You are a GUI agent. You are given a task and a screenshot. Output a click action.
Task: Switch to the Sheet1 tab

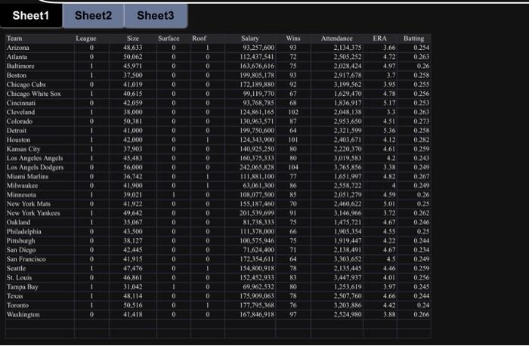point(31,16)
